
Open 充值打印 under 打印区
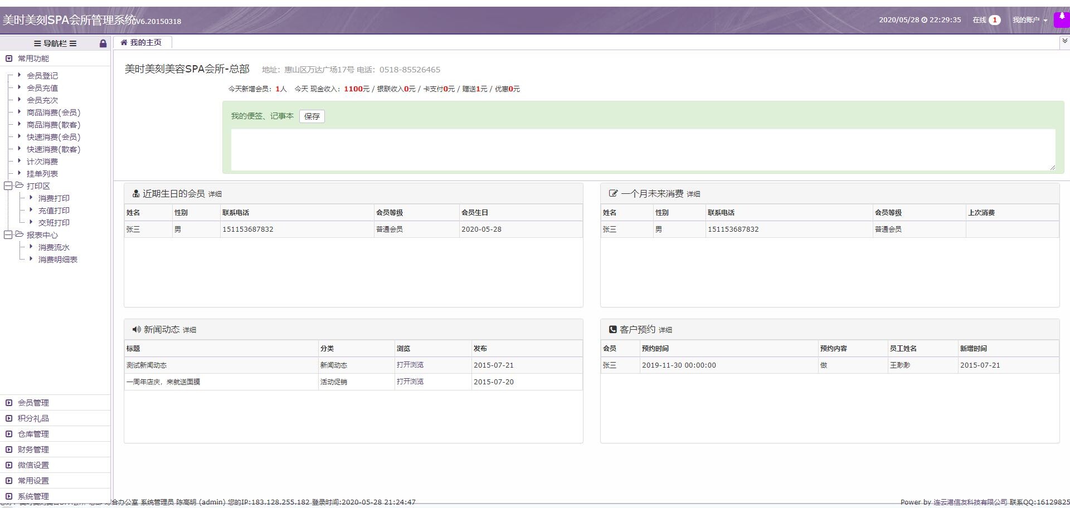click(54, 211)
